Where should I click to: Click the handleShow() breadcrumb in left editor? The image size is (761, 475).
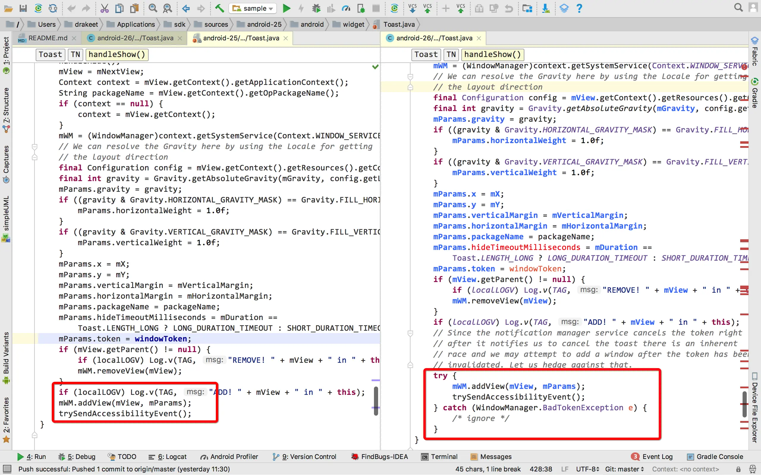tap(117, 54)
